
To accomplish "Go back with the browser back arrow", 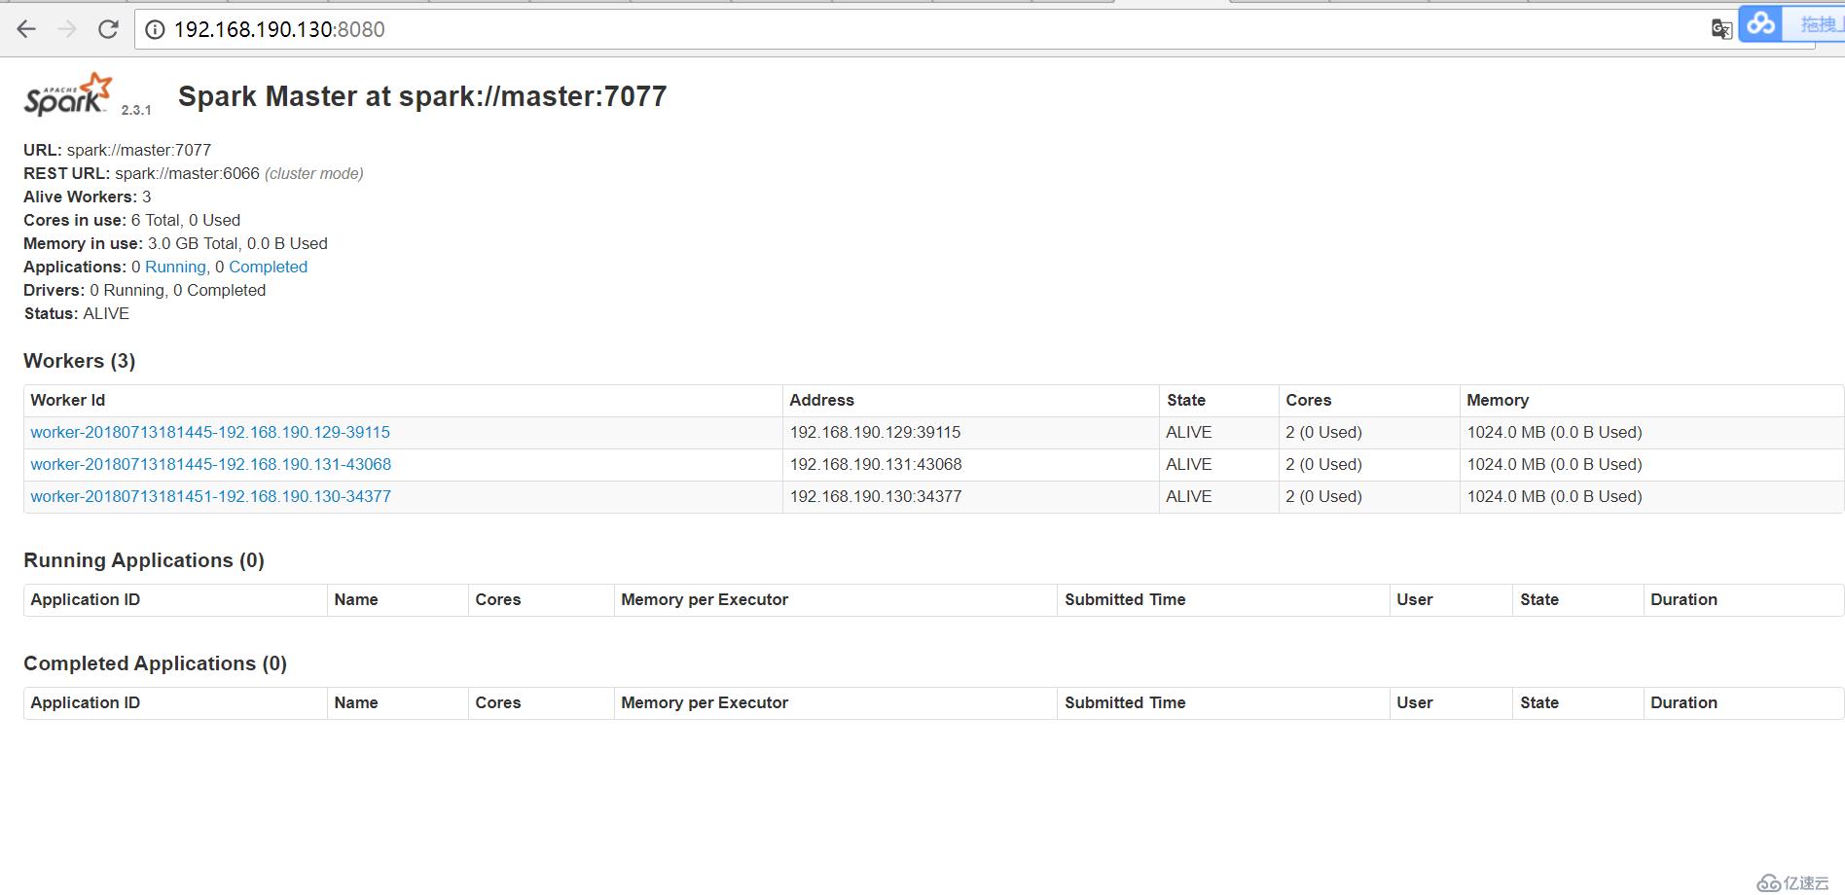I will click(26, 29).
